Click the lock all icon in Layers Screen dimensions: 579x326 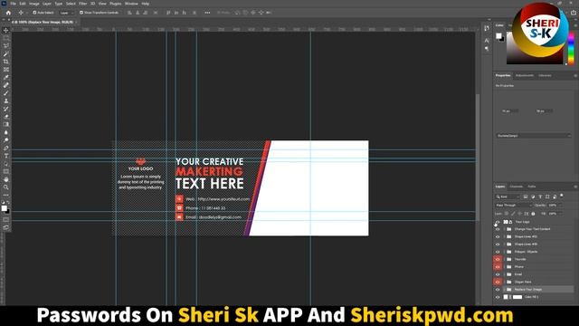[x=533, y=214]
